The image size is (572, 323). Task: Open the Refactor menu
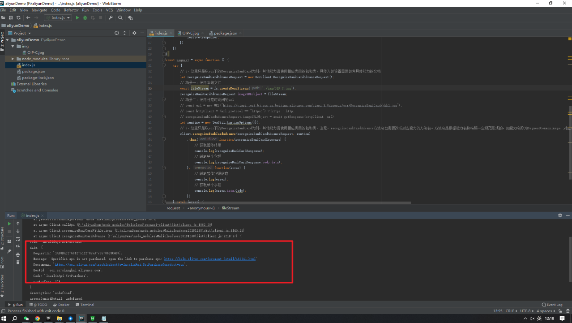[x=71, y=10]
